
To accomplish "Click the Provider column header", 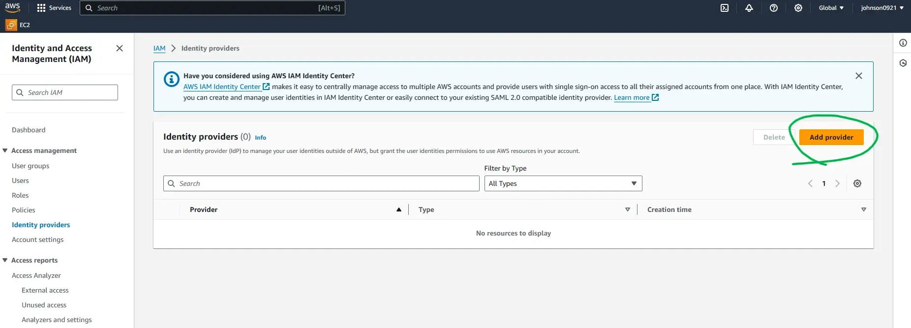I will (x=204, y=209).
